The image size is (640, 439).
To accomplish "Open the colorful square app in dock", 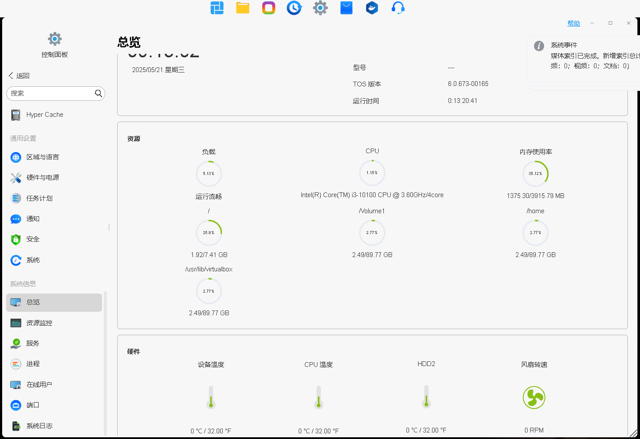I will 269,8.
